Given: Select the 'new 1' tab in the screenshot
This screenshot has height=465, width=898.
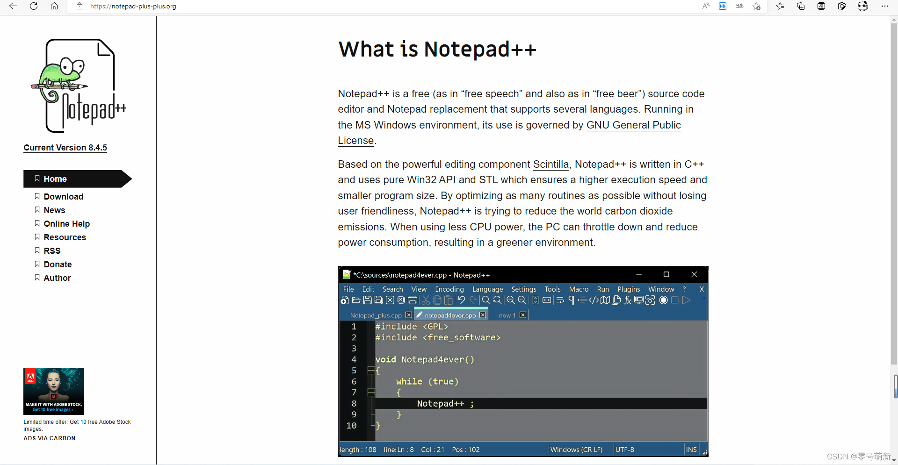Looking at the screenshot, I should pyautogui.click(x=507, y=315).
